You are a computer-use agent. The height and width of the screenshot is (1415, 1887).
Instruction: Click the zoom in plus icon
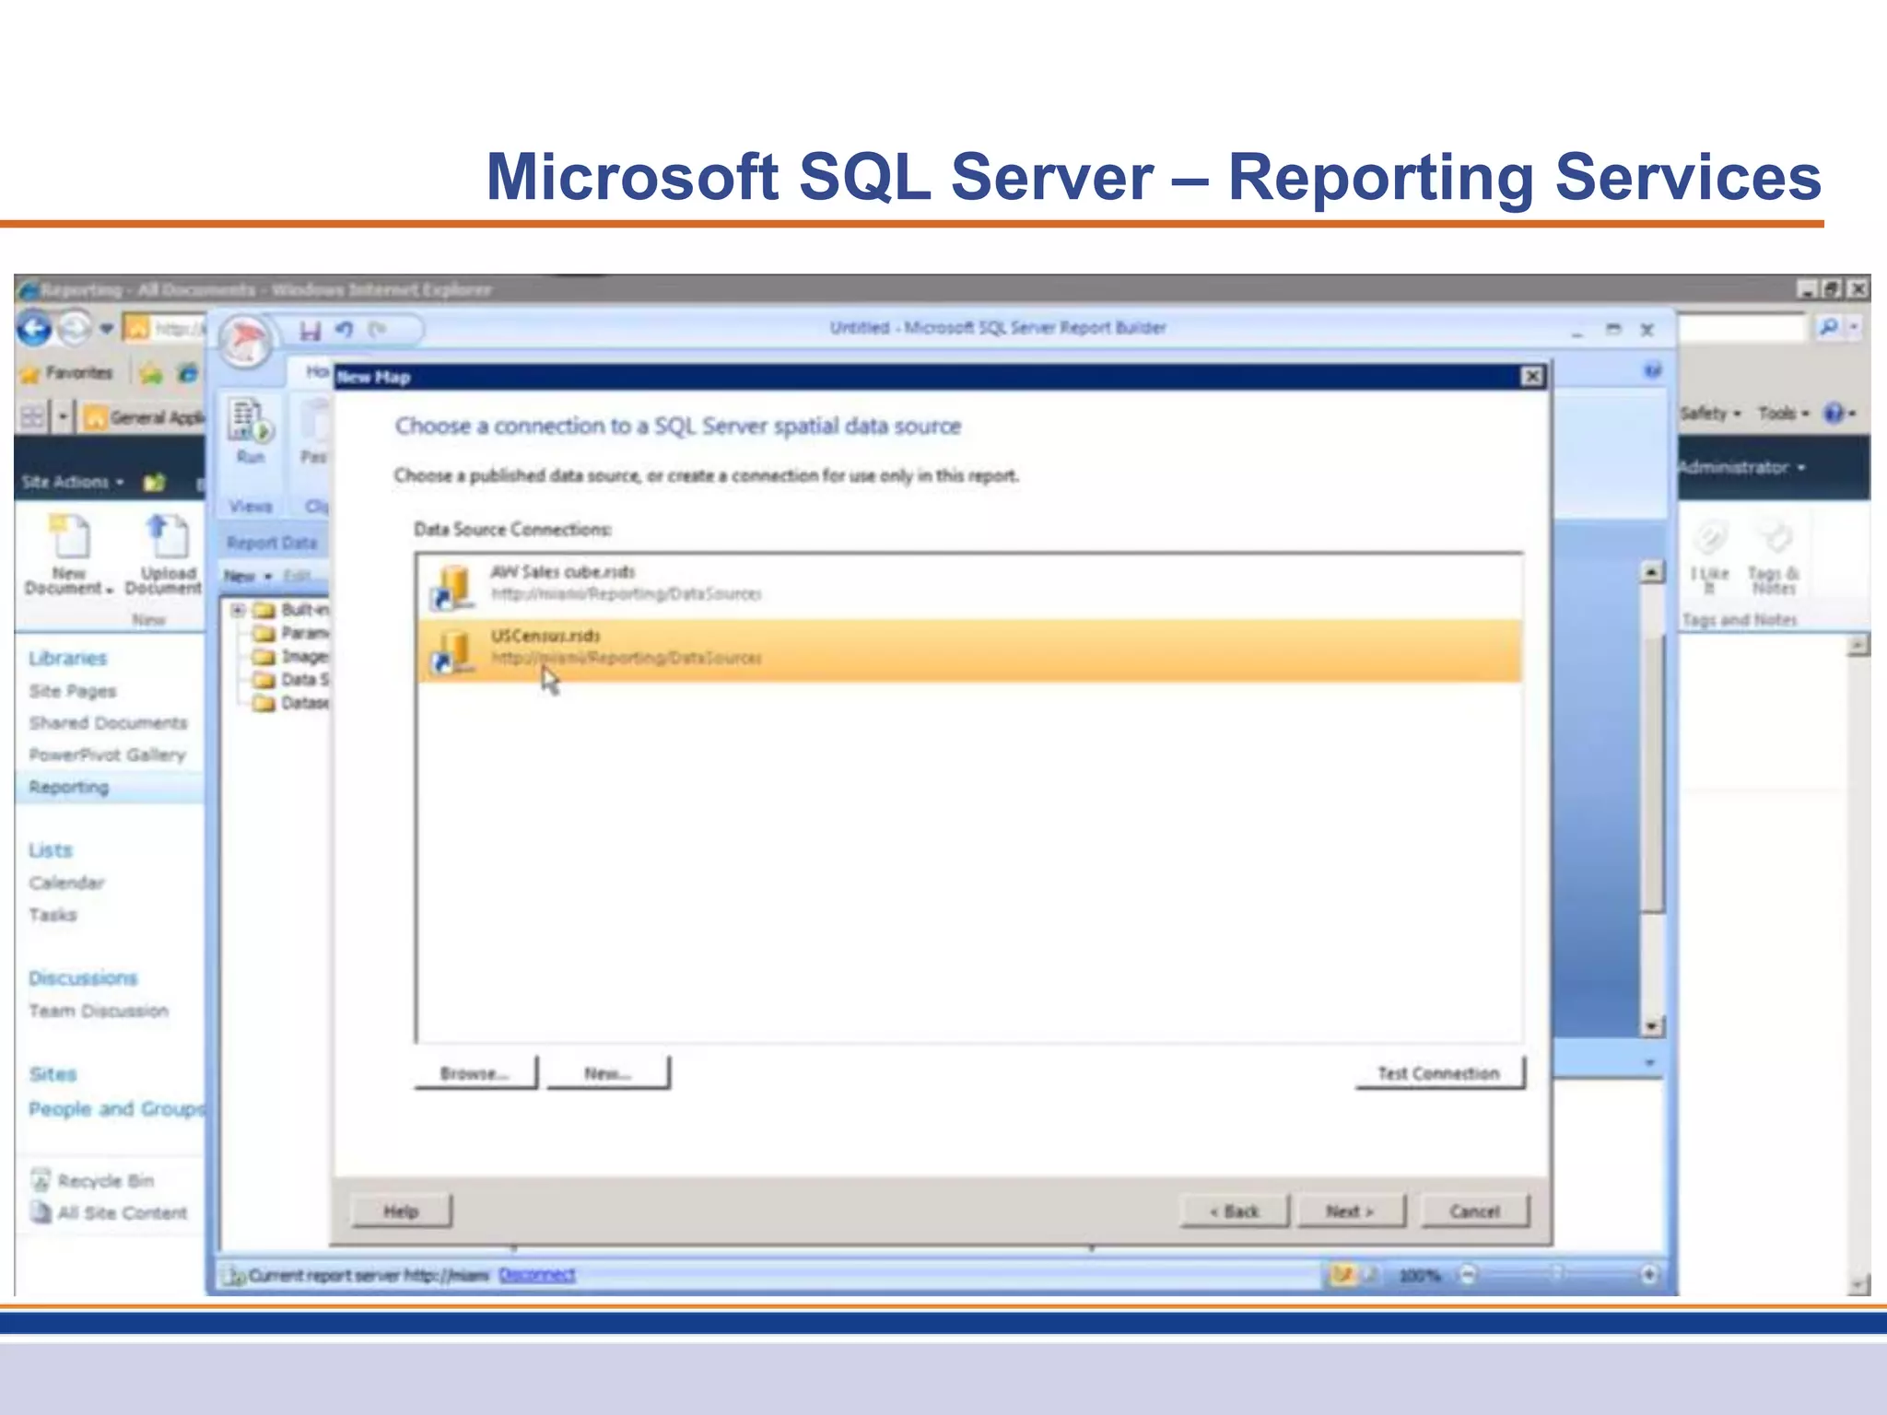pyautogui.click(x=1649, y=1275)
